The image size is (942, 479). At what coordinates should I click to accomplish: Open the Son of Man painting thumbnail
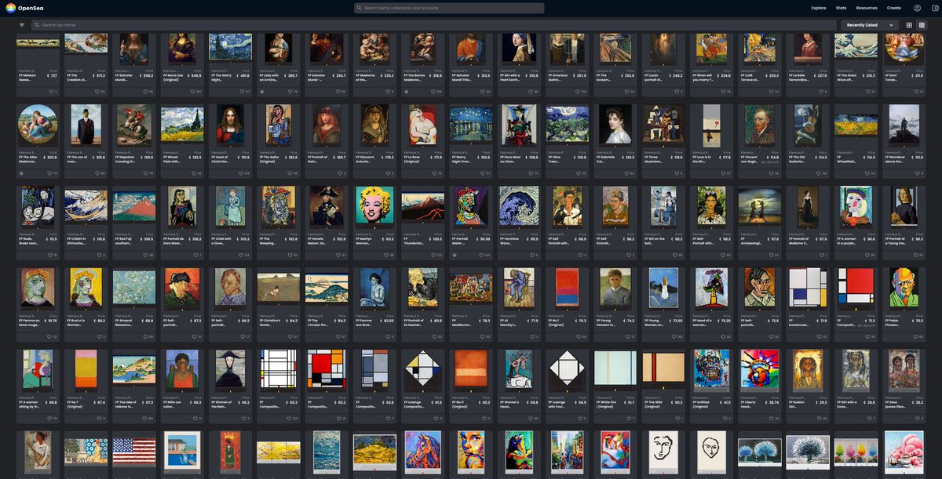pos(85,125)
